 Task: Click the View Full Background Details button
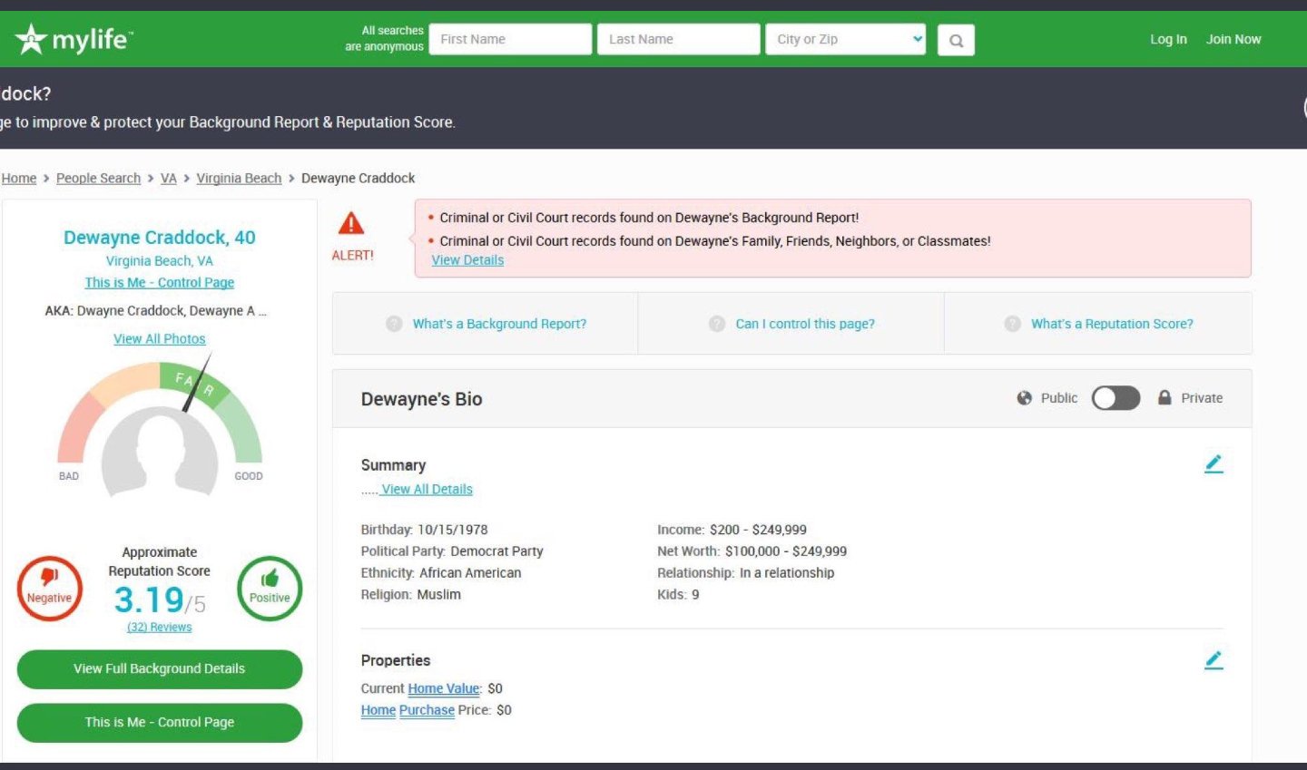click(160, 669)
